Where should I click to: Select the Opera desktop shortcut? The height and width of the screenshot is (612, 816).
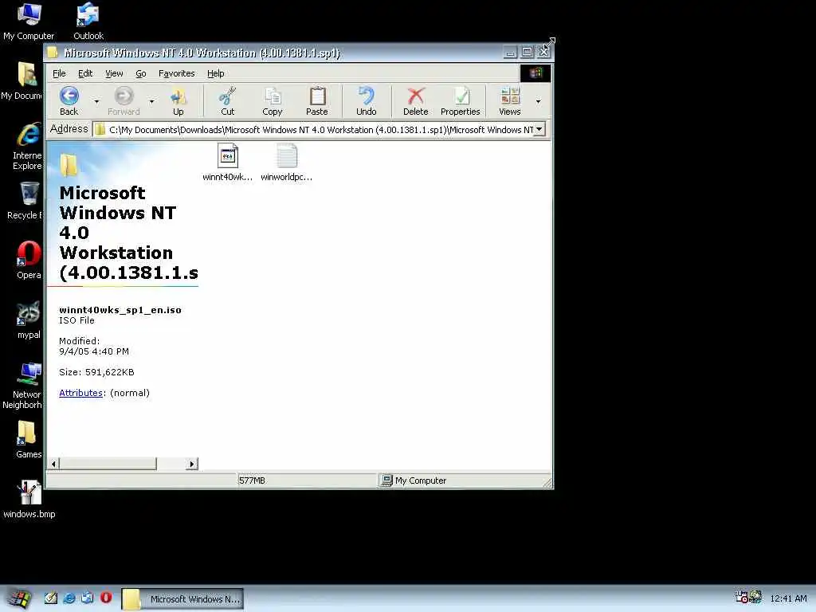[x=29, y=261]
